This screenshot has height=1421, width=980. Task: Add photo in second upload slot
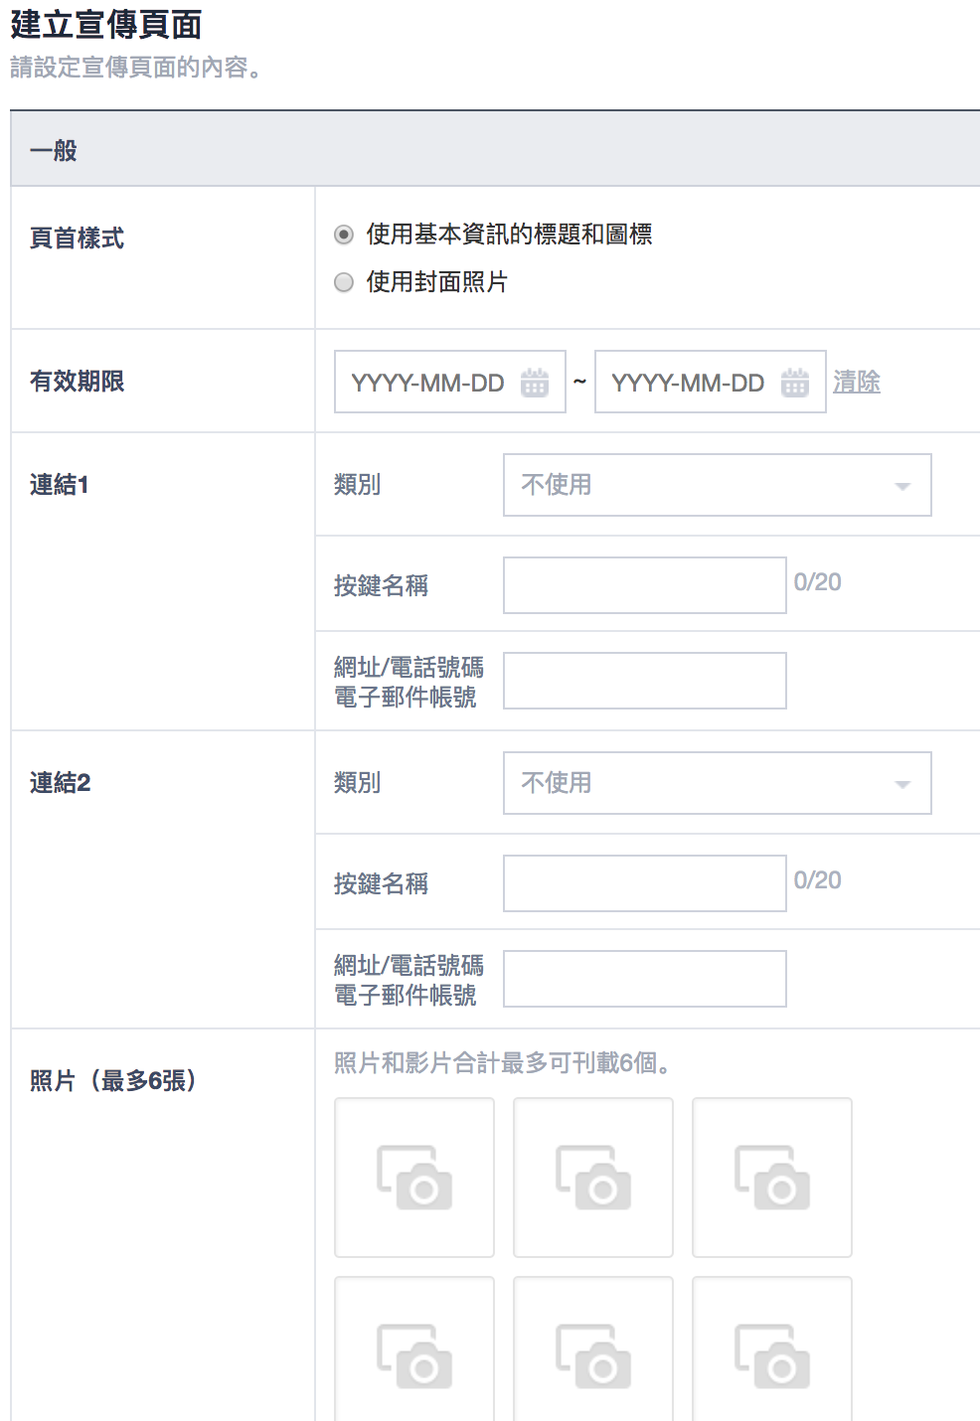[x=593, y=1178]
